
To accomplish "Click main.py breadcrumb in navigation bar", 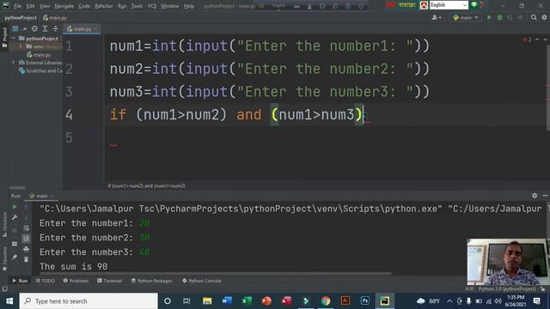I will tap(55, 17).
